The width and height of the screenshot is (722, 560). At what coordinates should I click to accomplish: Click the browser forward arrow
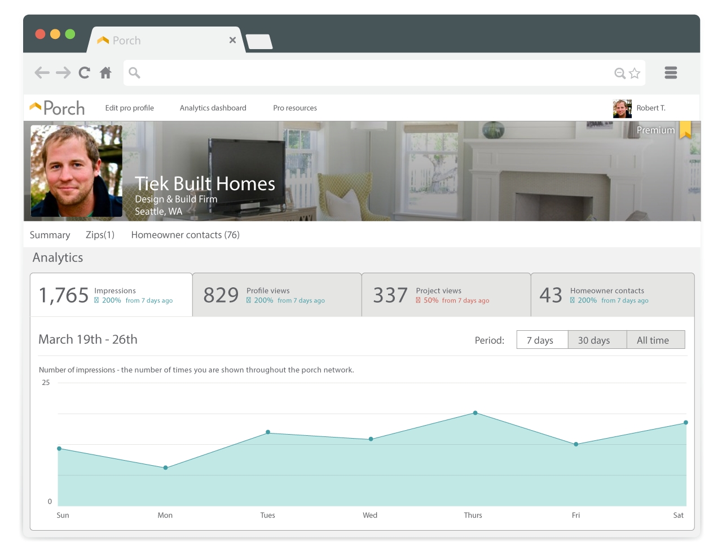63,72
